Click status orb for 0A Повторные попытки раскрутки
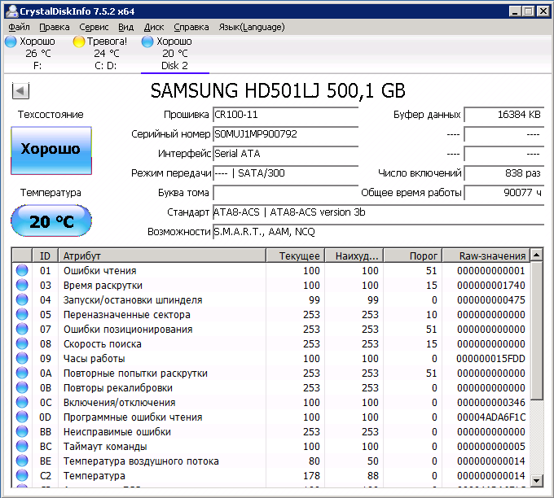The width and height of the screenshot is (554, 498). coord(22,373)
